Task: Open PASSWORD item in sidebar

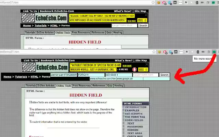Action: pos(135,127)
